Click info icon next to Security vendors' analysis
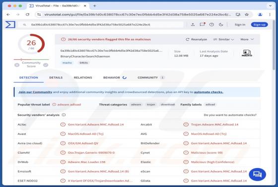Screen dimensions: 278x187 (x=64, y=115)
